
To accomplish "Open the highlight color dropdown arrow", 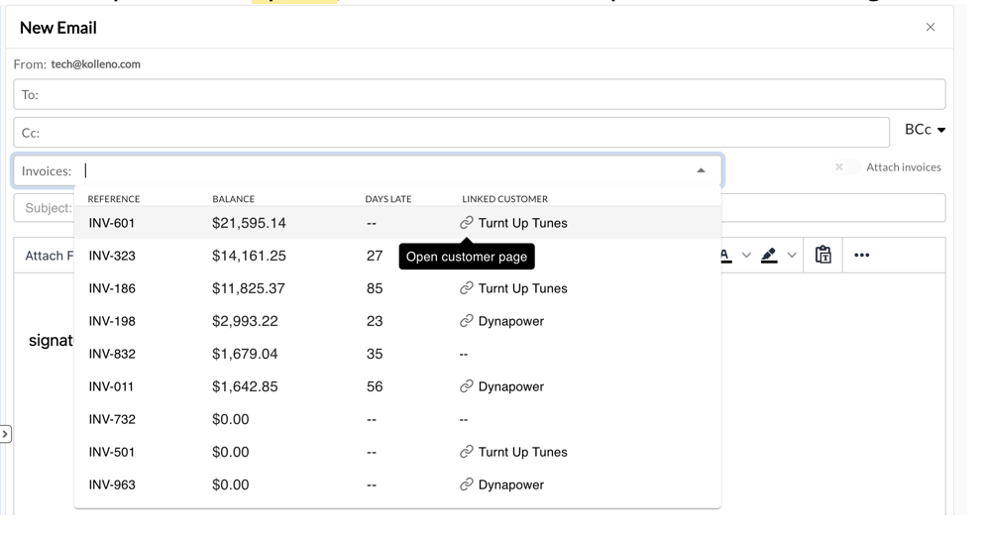I will (x=792, y=255).
